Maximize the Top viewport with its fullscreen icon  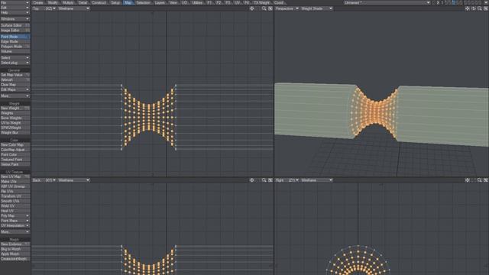click(270, 8)
